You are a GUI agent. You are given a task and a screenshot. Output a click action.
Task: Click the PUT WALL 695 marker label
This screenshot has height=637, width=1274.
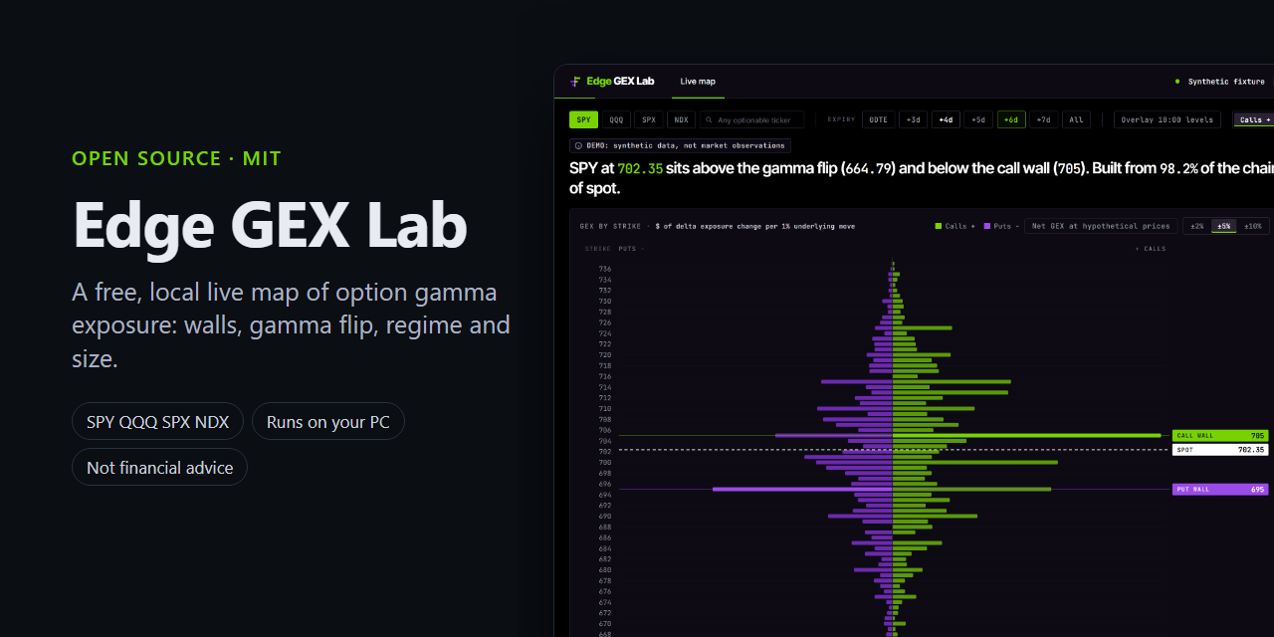pos(1220,490)
